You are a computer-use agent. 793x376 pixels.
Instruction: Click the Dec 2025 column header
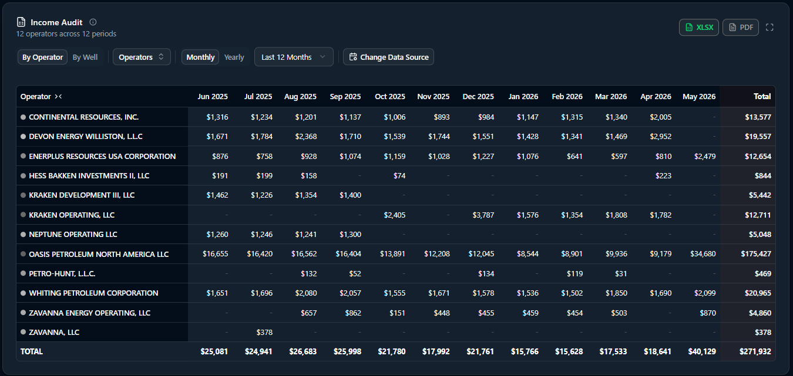tap(478, 97)
